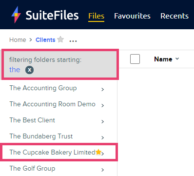Go to the Home breadcrumb
Viewport: 194px width, 176px height.
[18, 40]
